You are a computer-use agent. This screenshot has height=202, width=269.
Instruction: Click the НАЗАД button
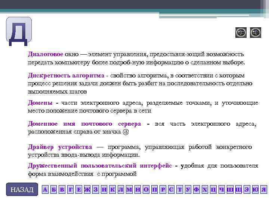point(22,189)
